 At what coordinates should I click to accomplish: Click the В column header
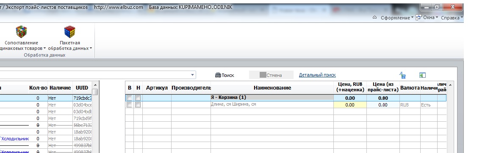(x=130, y=88)
